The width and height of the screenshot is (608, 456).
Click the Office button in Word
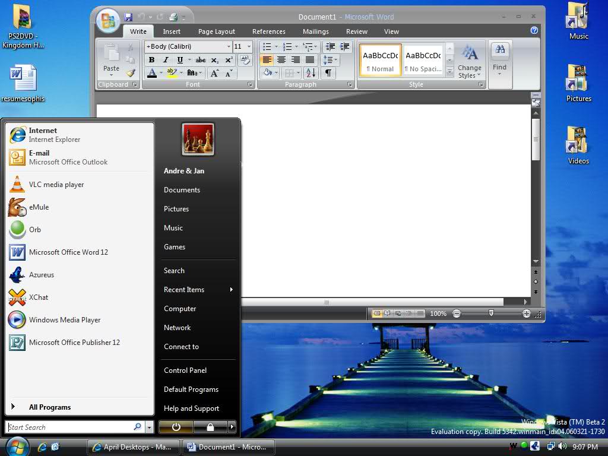pyautogui.click(x=108, y=20)
